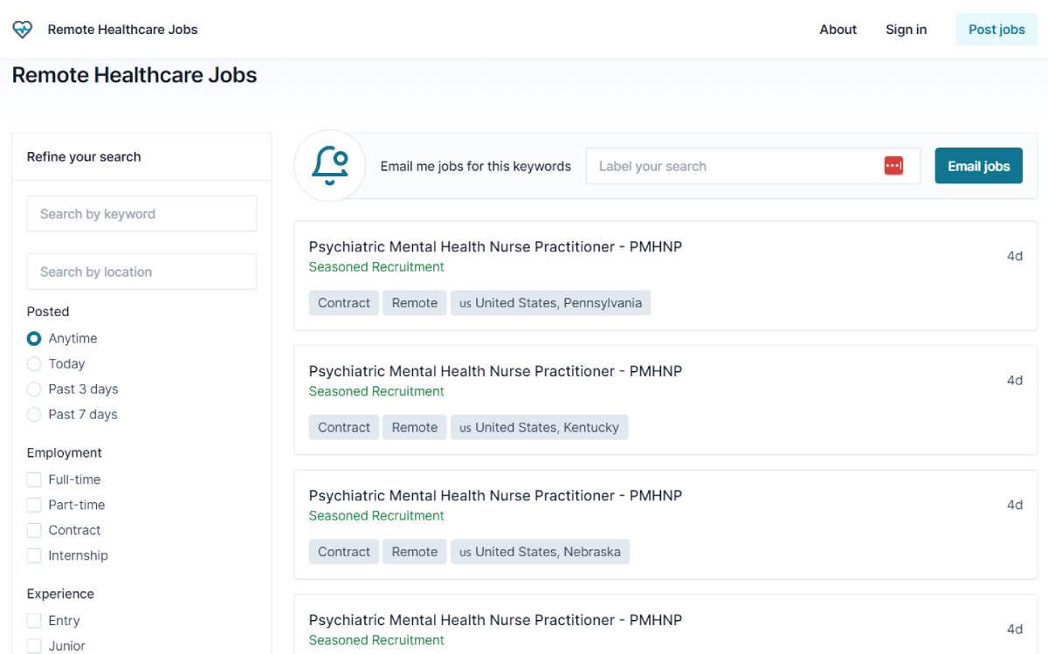Focus the Label your search field
Image resolution: width=1048 pixels, height=654 pixels.
(753, 166)
